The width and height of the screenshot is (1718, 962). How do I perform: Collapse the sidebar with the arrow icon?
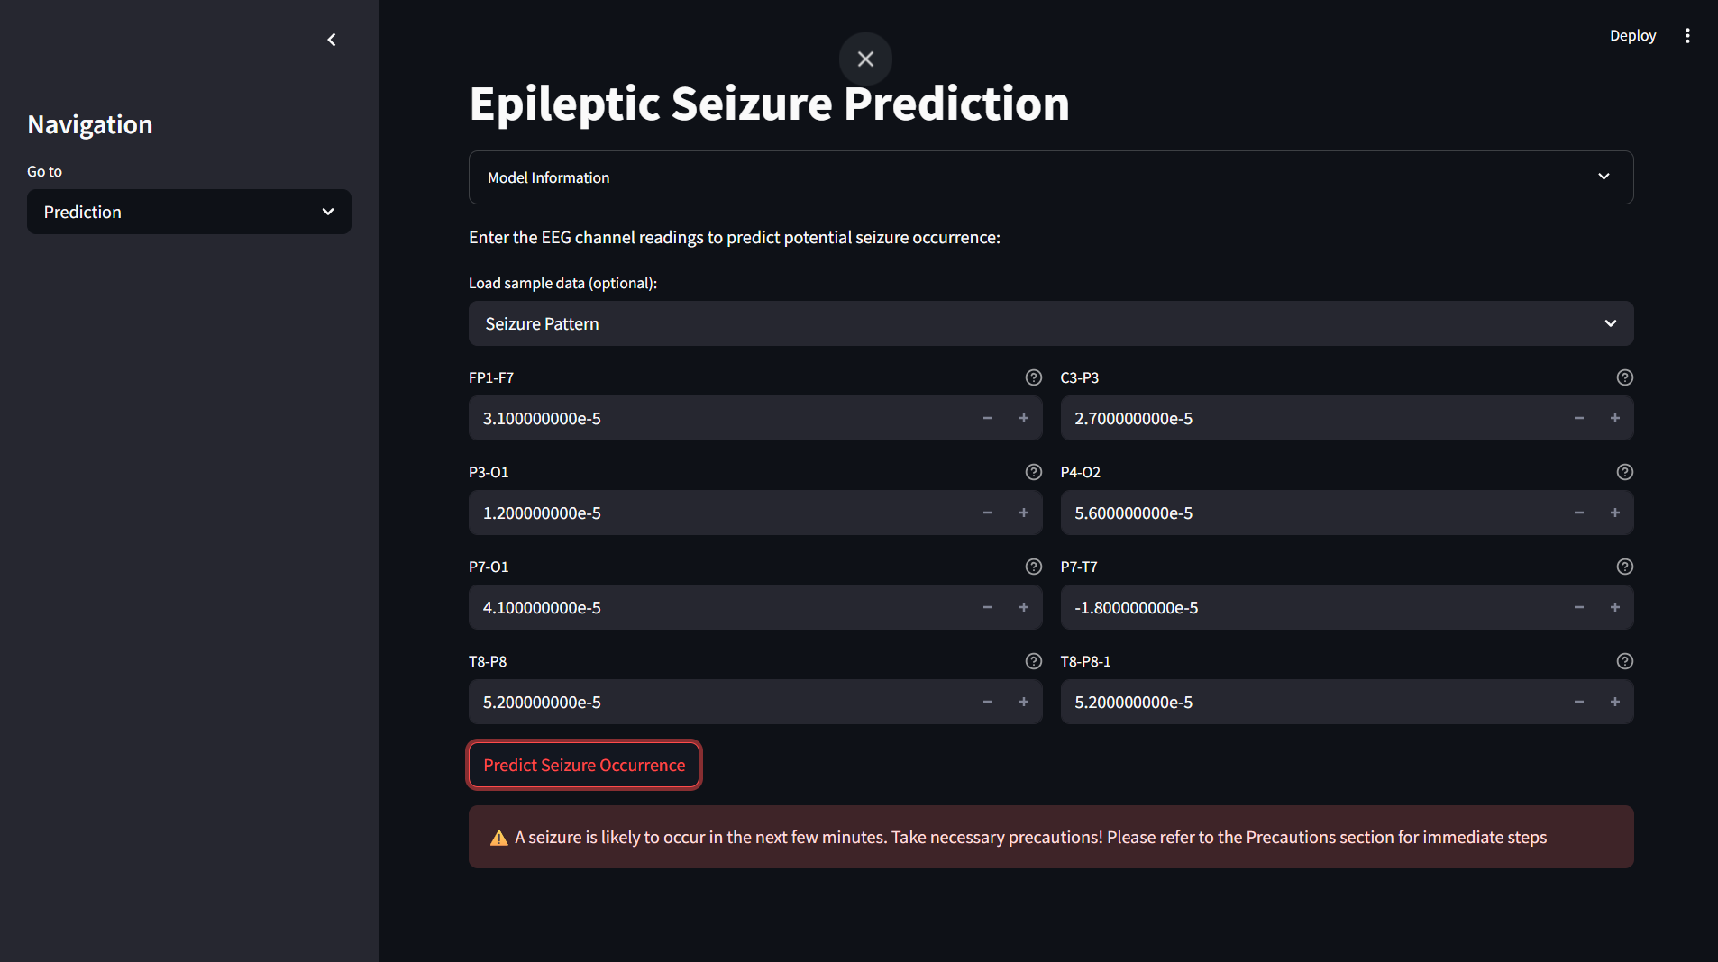point(332,40)
